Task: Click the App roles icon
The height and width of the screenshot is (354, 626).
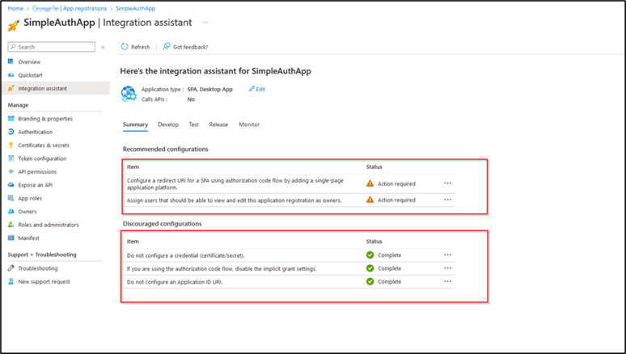Action: coord(11,198)
